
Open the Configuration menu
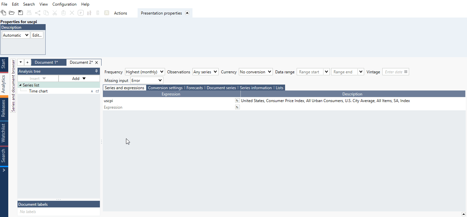[64, 4]
